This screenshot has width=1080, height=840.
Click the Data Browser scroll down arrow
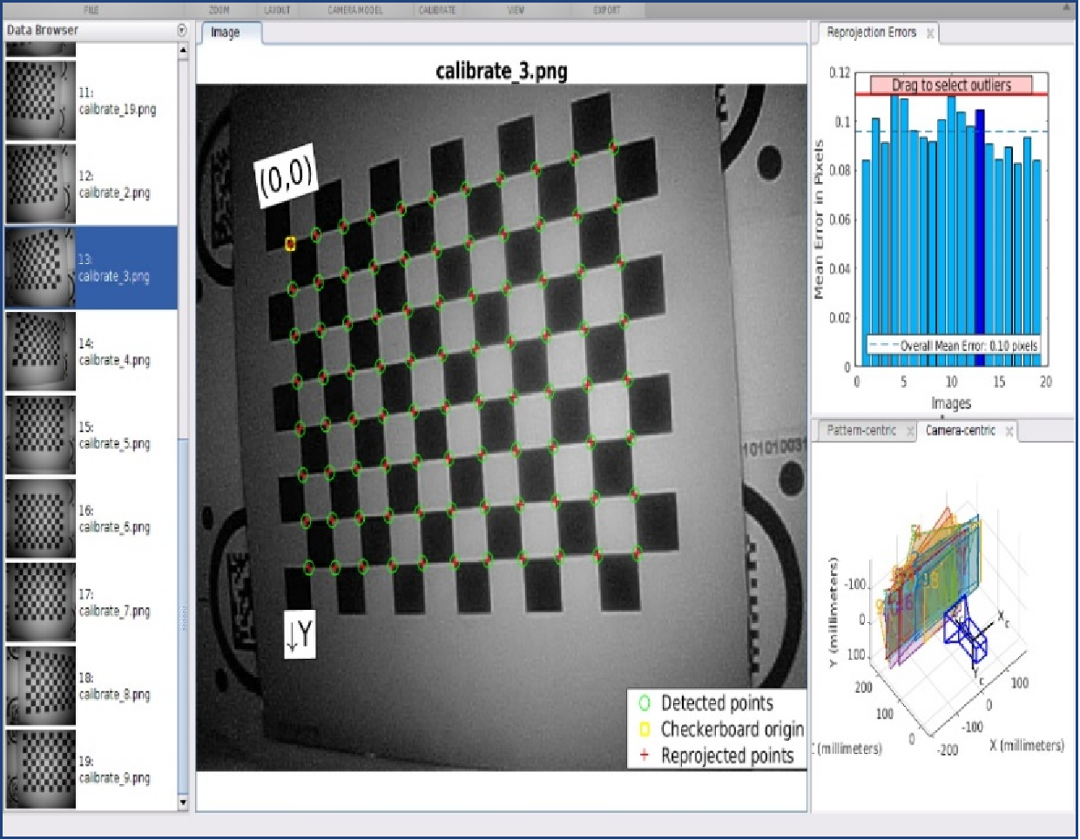(x=183, y=803)
